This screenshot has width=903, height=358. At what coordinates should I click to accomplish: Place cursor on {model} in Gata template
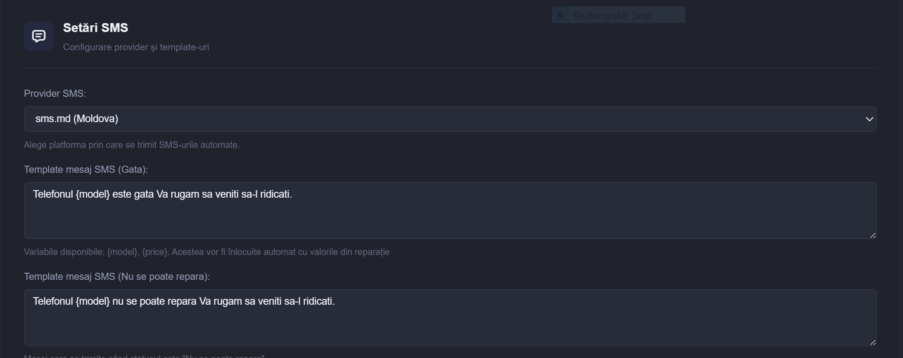pyautogui.click(x=92, y=194)
